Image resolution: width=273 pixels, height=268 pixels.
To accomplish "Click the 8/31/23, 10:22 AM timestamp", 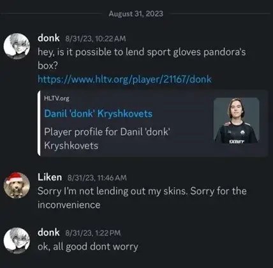I will pyautogui.click(x=96, y=39).
